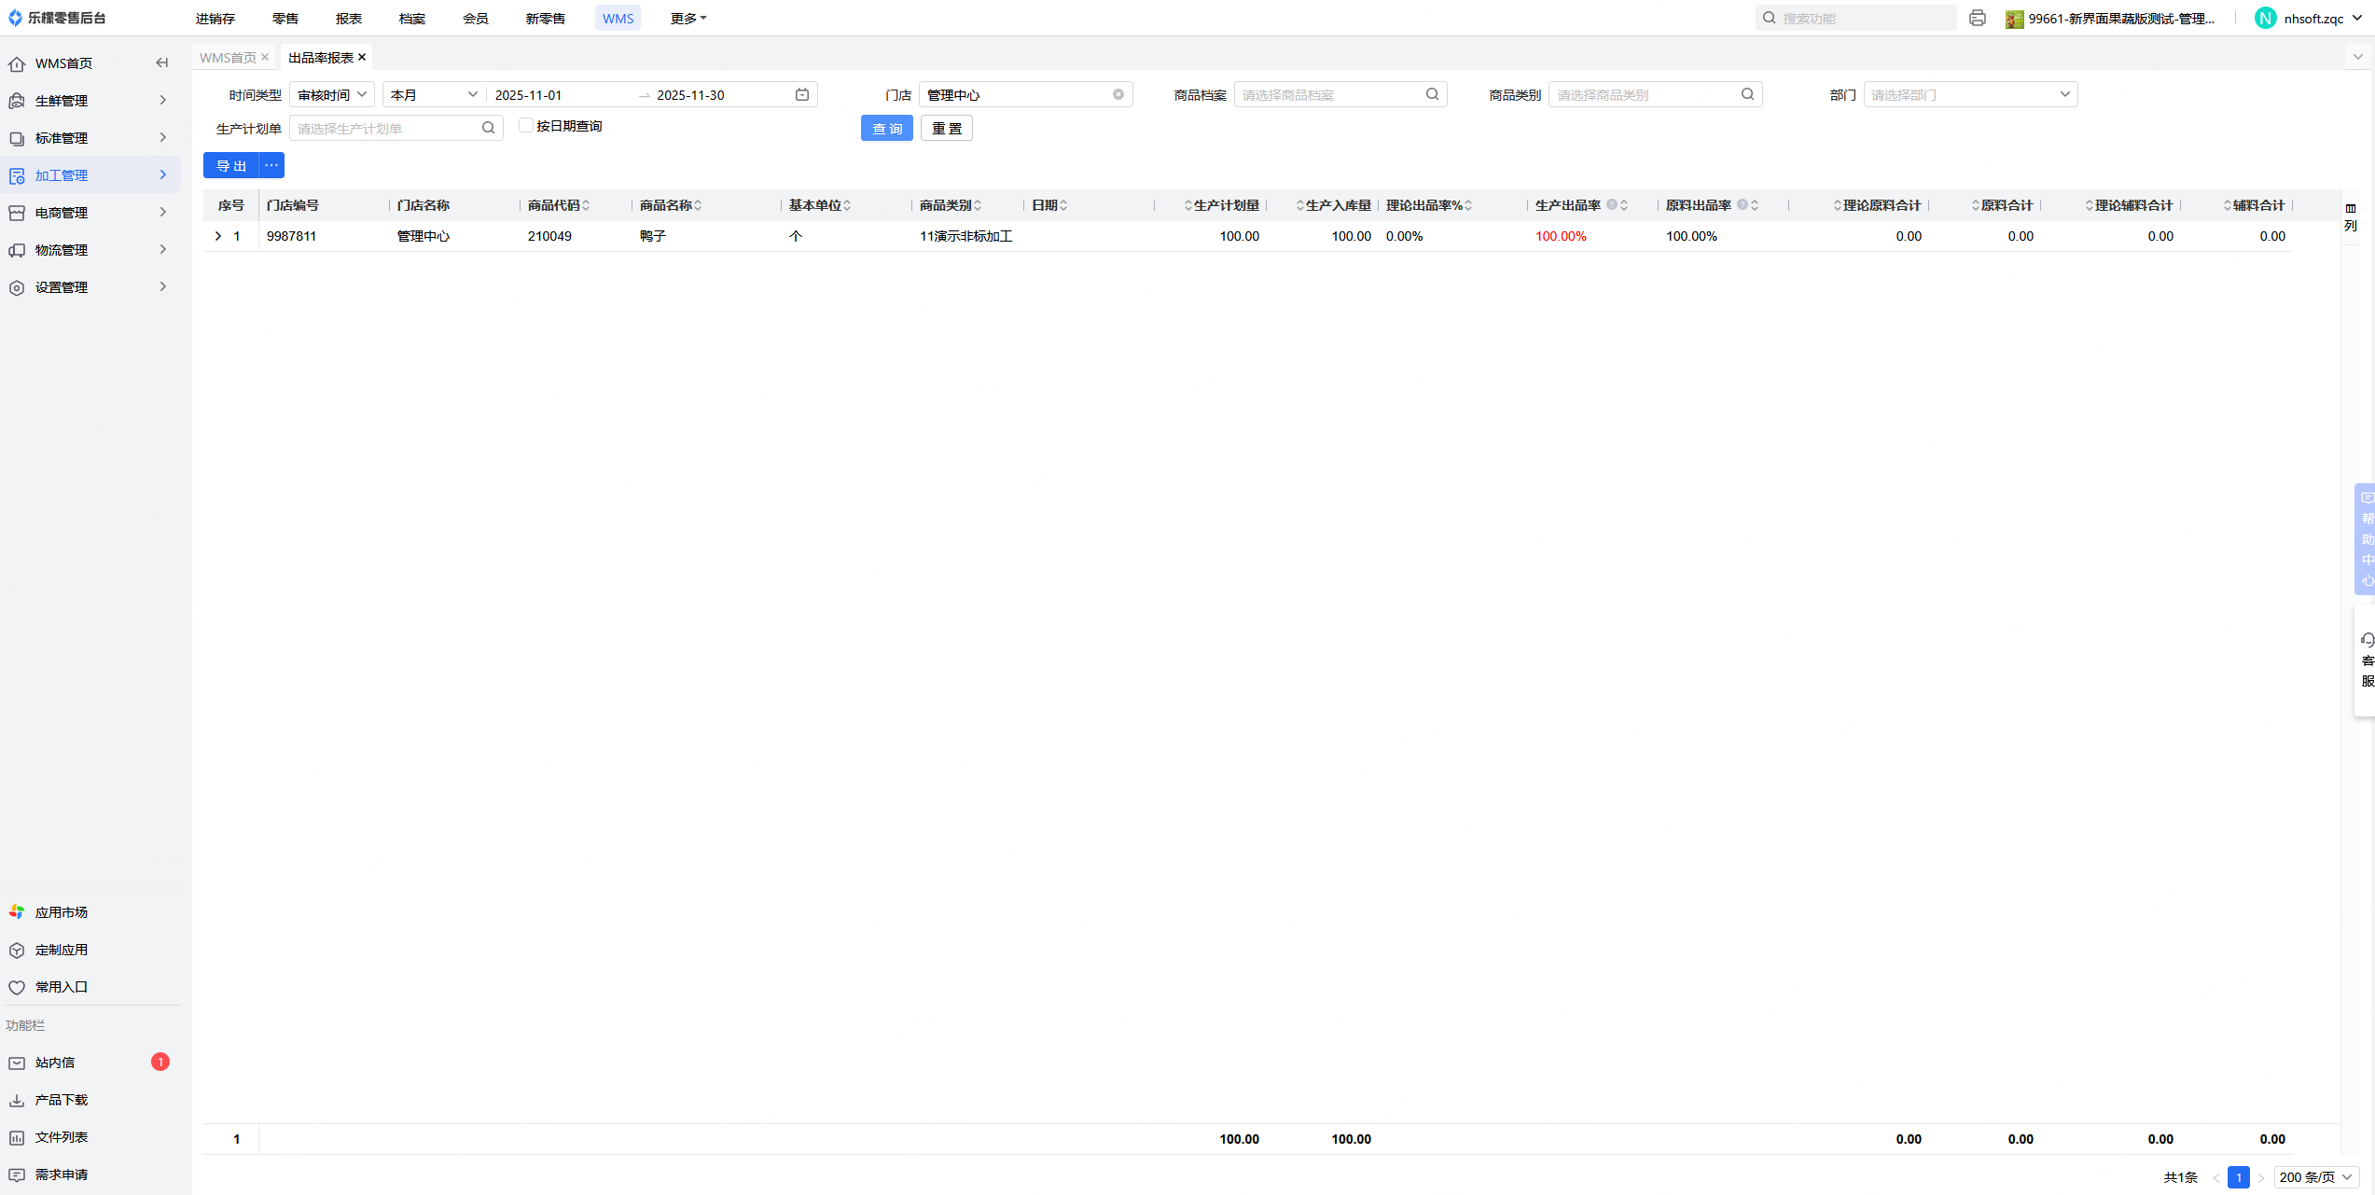The image size is (2375, 1195).
Task: Clear the 管理中心 store field
Action: click(x=1118, y=94)
